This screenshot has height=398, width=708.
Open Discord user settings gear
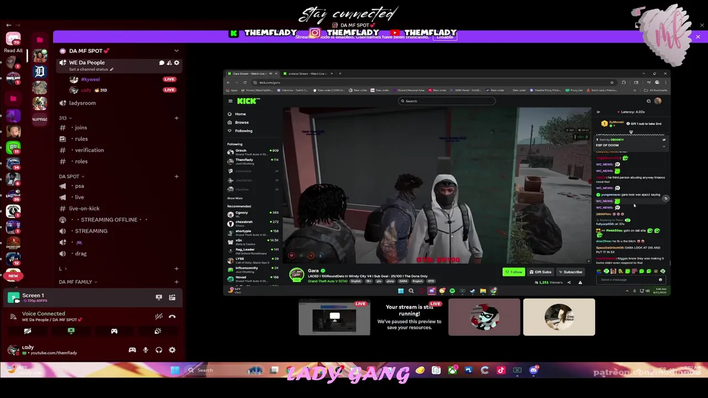[172, 350]
